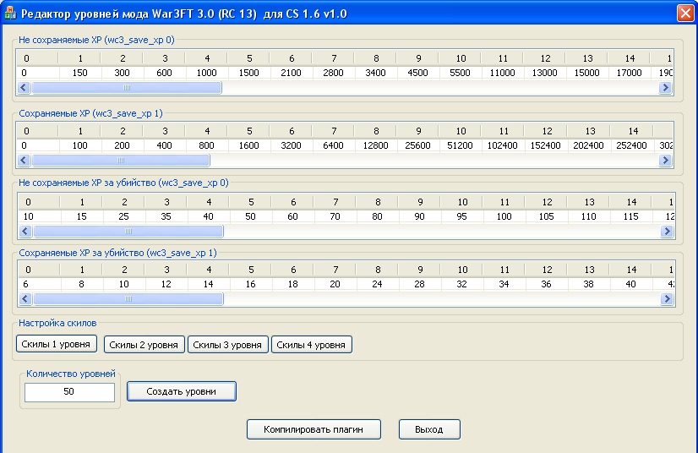Viewport: 698px width, 453px height.
Task: Select cell with value 115 in non-saved kill XP
Action: [631, 216]
